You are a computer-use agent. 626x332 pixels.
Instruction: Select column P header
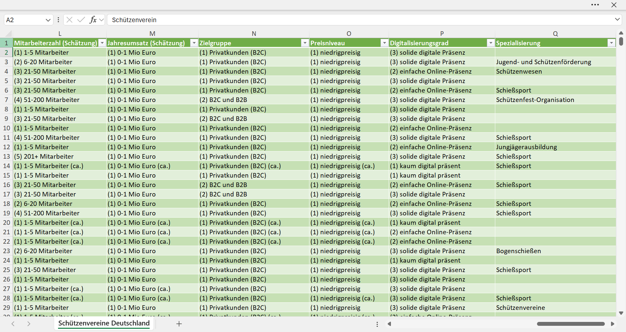coord(442,34)
